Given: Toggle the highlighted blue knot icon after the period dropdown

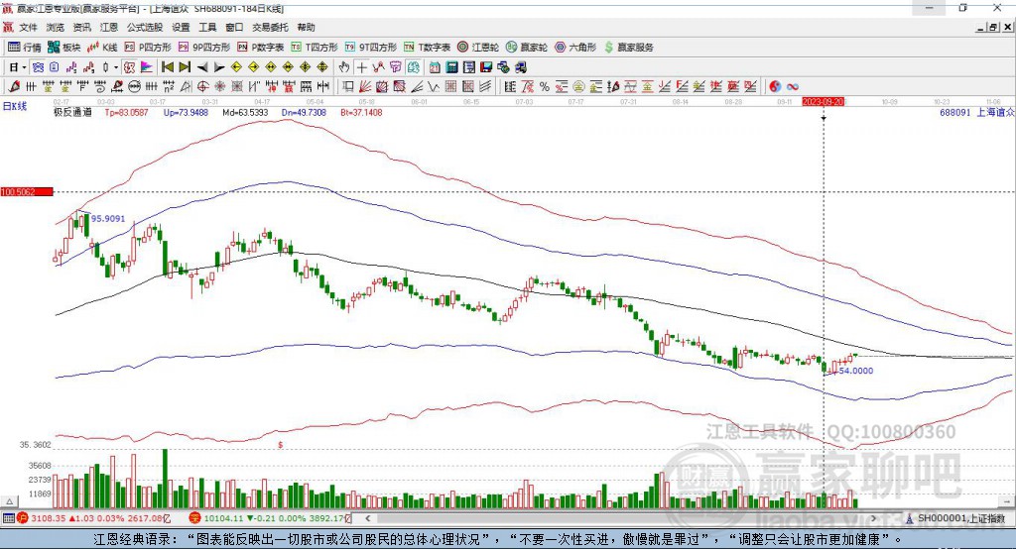Looking at the screenshot, I should pos(38,67).
